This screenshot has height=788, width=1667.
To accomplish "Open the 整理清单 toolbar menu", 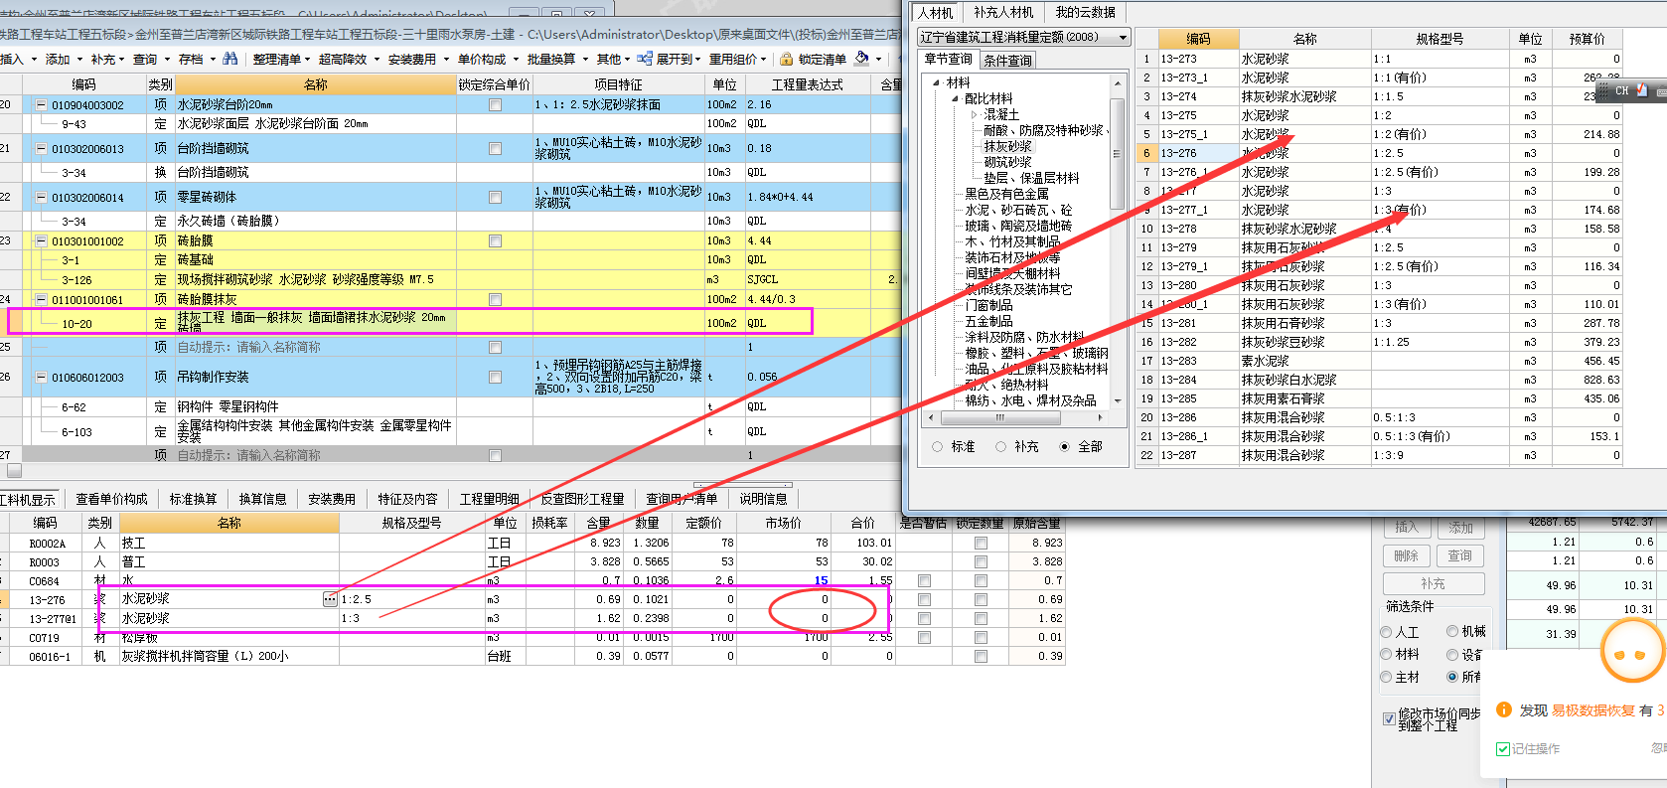I will coord(281,60).
